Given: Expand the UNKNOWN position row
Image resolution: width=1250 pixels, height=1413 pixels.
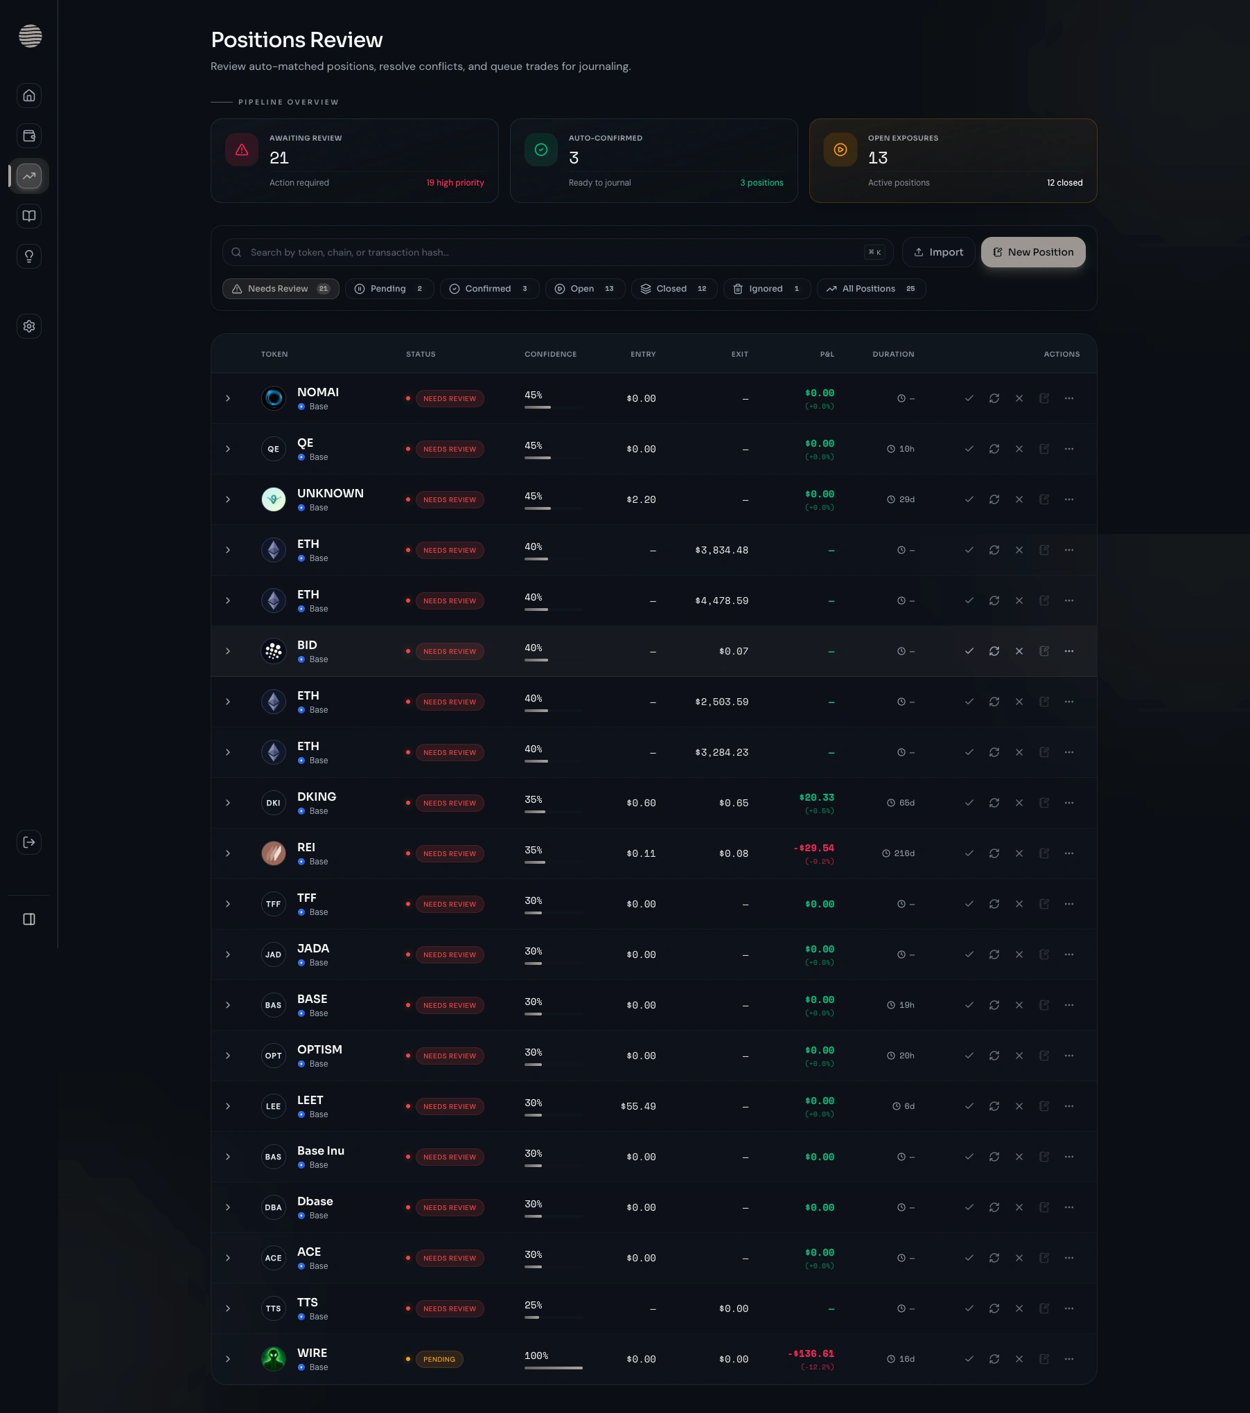Looking at the screenshot, I should (x=227, y=499).
